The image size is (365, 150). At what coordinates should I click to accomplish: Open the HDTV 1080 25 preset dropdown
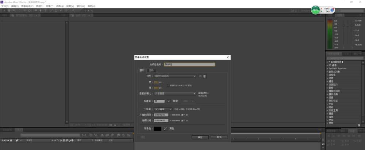coord(175,76)
